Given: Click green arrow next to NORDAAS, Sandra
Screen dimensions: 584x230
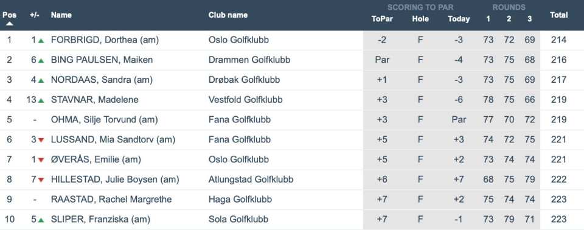Looking at the screenshot, I should [x=41, y=80].
